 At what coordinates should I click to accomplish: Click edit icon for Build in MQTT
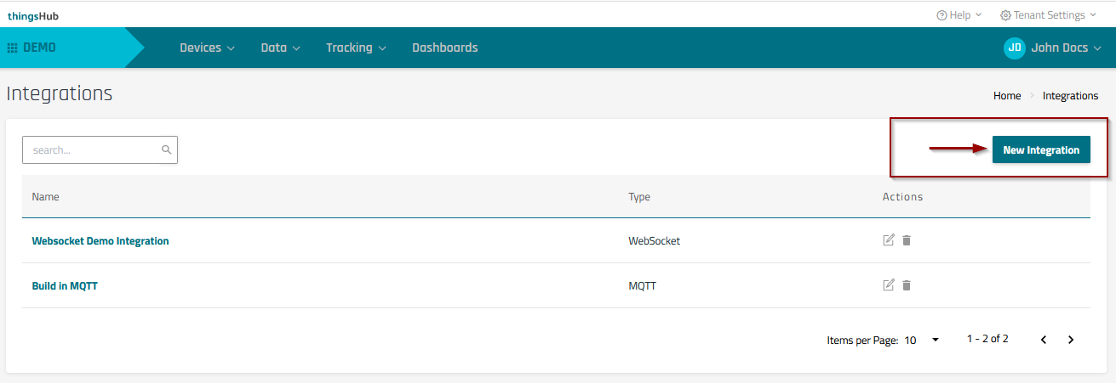point(889,285)
